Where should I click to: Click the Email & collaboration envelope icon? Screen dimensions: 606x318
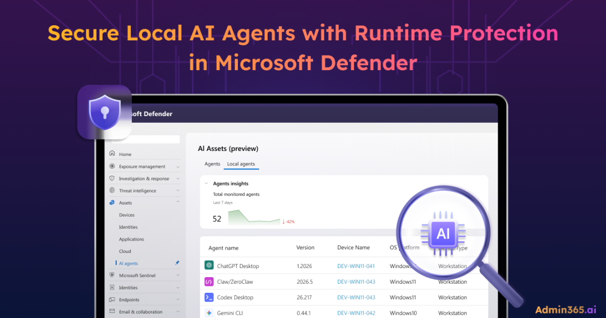pyautogui.click(x=112, y=311)
